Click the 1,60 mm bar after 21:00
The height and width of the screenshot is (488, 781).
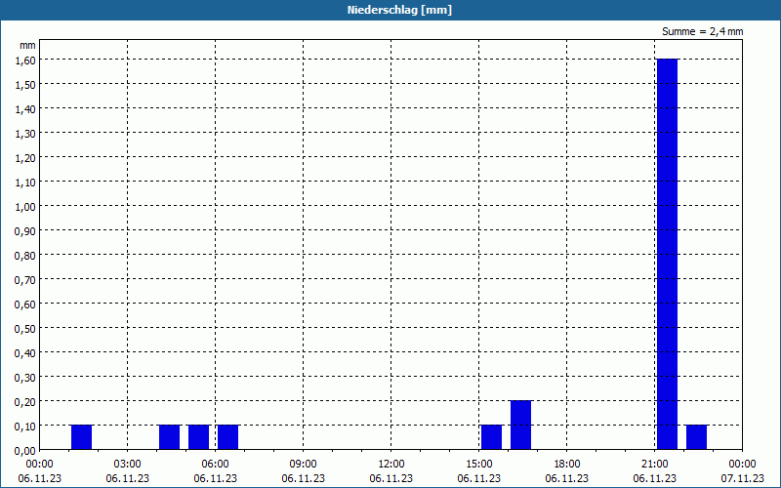[x=667, y=254]
